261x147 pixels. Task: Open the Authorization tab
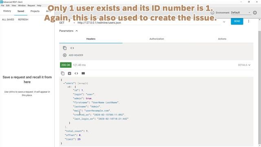pyautogui.click(x=157, y=39)
